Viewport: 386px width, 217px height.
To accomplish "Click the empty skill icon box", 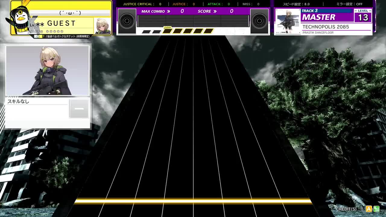I will pyautogui.click(x=79, y=108).
